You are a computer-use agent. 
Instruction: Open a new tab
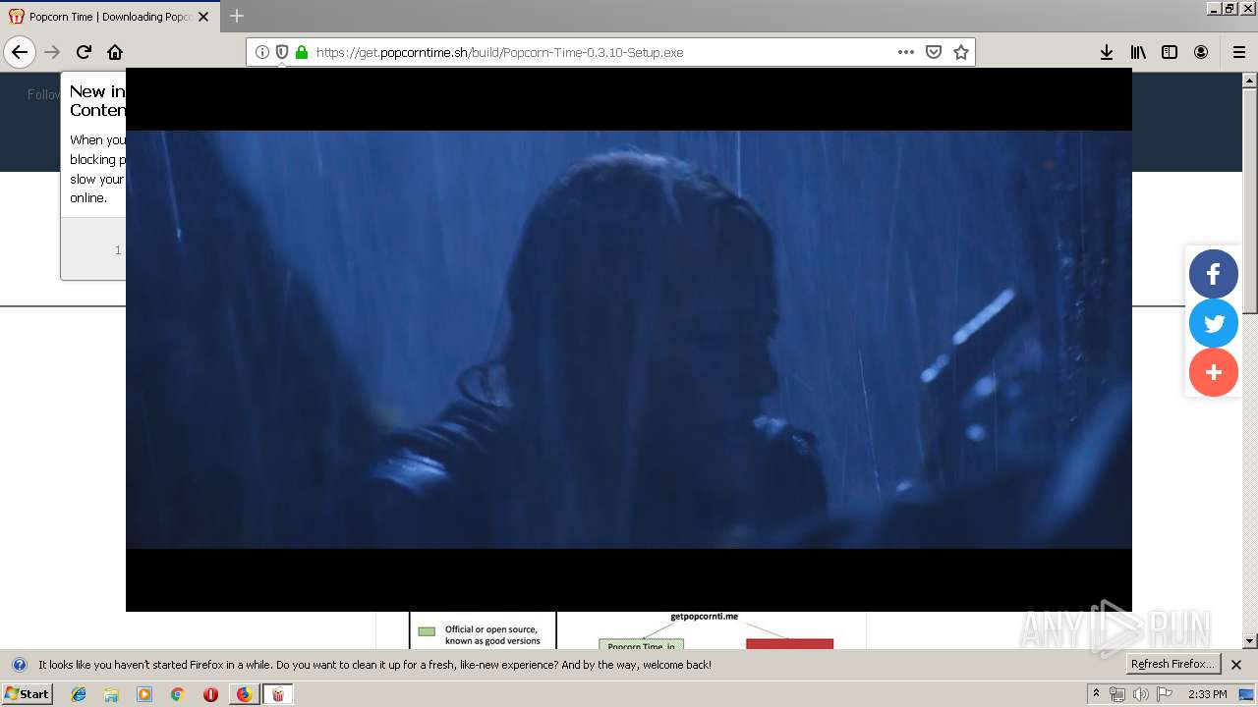[x=237, y=16]
